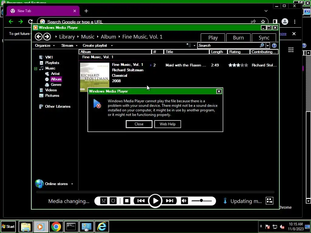The height and width of the screenshot is (233, 311).
Task: Click the Online stores globe icon
Action: 39,184
